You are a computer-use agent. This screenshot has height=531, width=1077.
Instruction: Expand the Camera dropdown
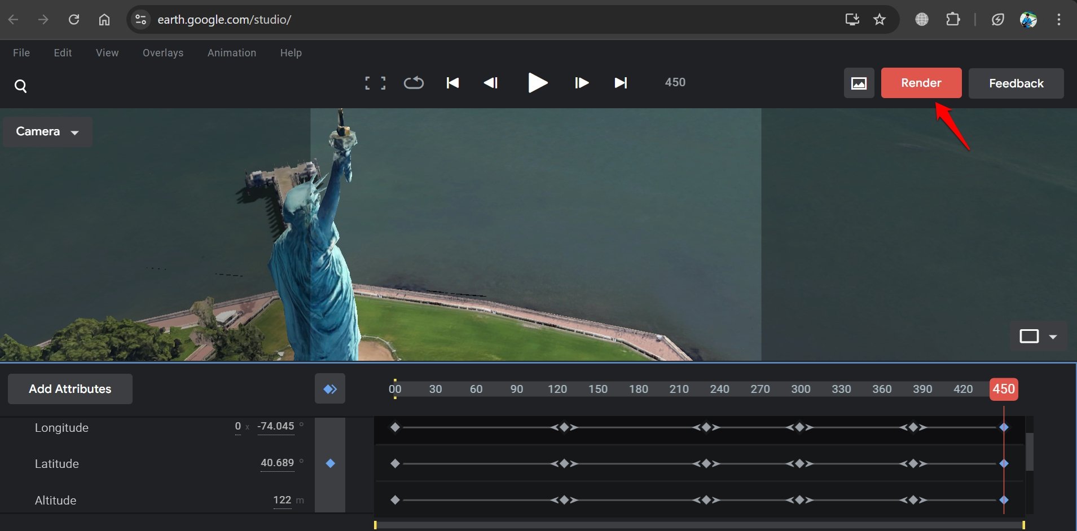coord(47,132)
